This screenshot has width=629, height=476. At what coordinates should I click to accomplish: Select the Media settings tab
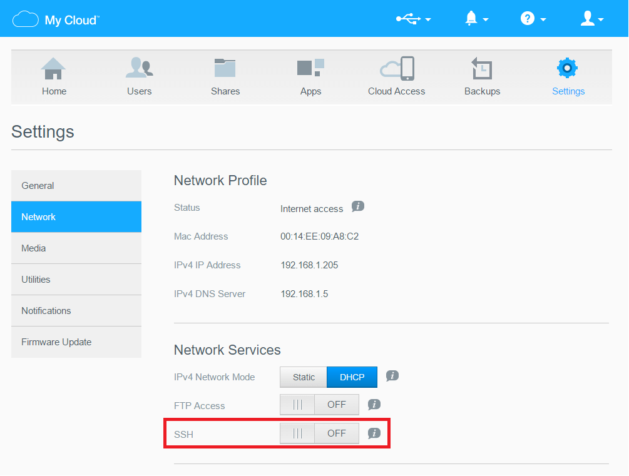[76, 248]
